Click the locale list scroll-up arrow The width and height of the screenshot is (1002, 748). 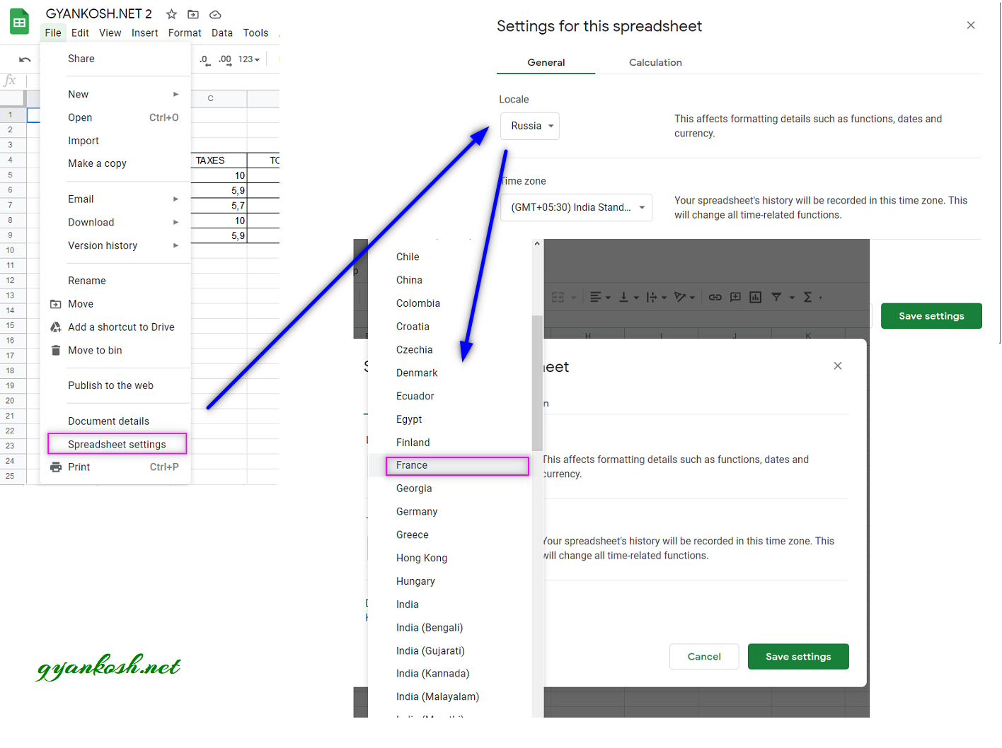coord(537,244)
